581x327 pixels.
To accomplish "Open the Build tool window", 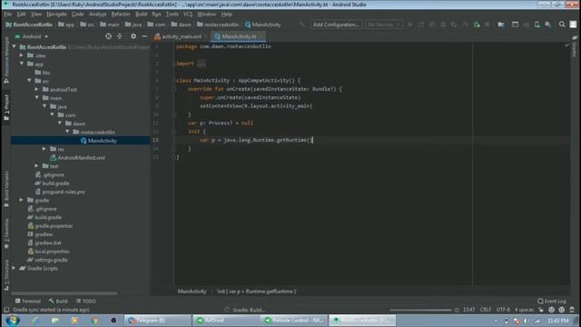I will [58, 301].
